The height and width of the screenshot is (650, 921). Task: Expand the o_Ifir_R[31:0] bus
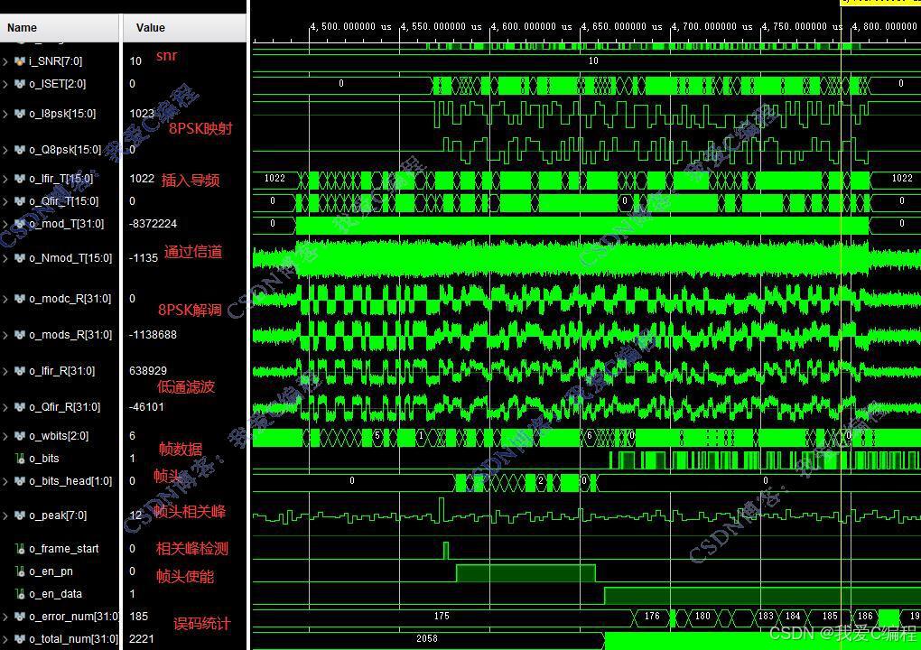tap(5, 370)
